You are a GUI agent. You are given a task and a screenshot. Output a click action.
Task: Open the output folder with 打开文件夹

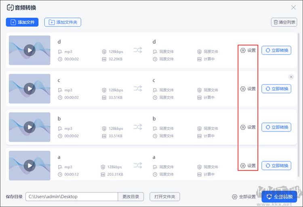pyautogui.click(x=164, y=197)
